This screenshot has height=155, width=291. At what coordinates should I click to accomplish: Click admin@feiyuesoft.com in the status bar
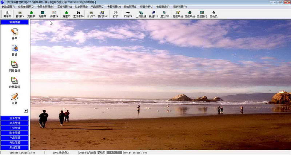[x=22, y=152]
